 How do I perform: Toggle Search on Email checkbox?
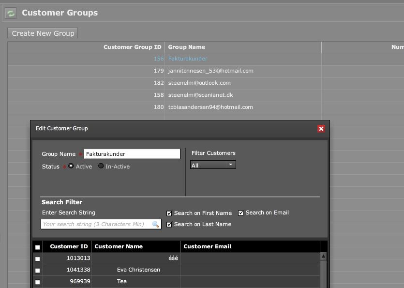[x=240, y=213]
